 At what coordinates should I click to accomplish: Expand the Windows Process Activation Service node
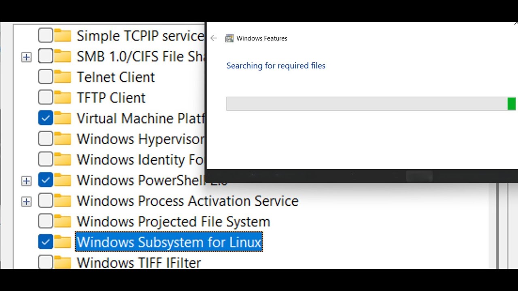tap(26, 201)
